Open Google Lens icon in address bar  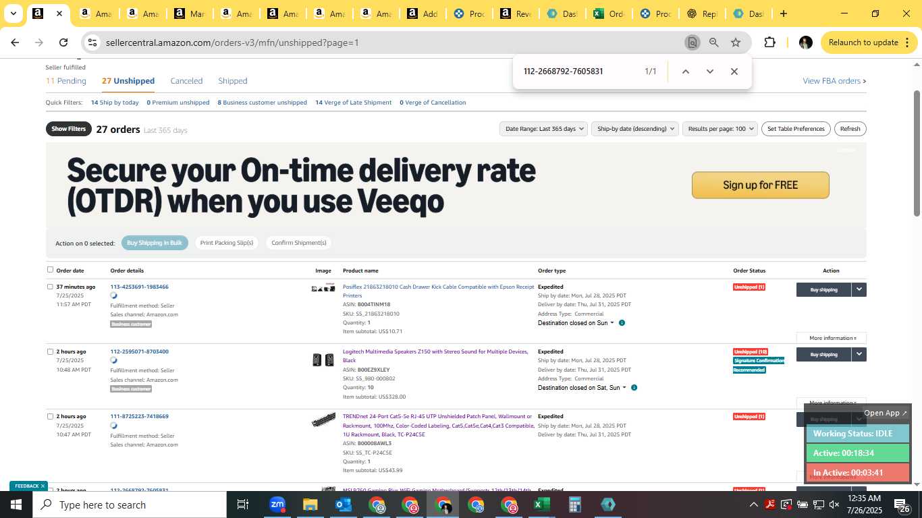[692, 42]
